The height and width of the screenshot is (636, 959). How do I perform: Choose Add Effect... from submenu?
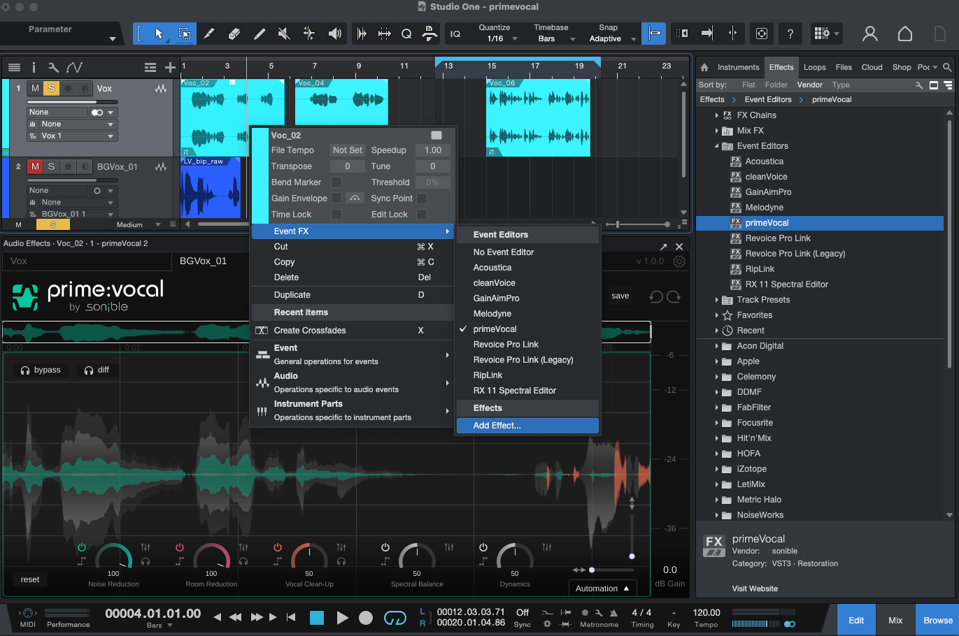click(x=527, y=426)
